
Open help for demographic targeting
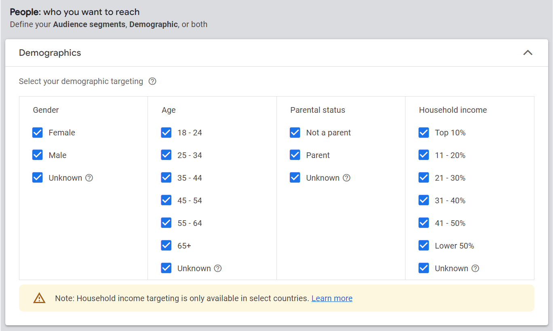pos(152,81)
